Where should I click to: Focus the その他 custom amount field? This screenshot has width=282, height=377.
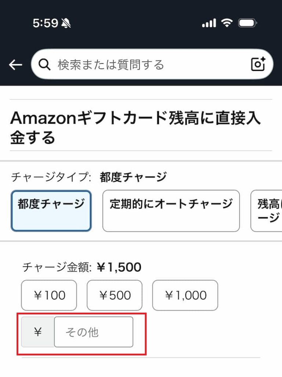coord(94,332)
